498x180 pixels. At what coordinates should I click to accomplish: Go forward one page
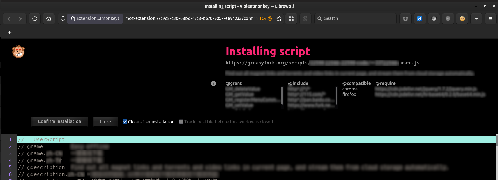pyautogui.click(x=20, y=19)
